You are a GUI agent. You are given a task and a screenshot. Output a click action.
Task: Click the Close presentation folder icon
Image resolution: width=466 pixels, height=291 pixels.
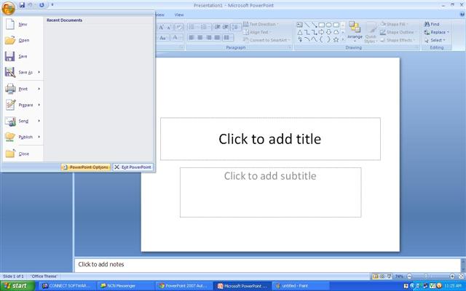coord(10,154)
